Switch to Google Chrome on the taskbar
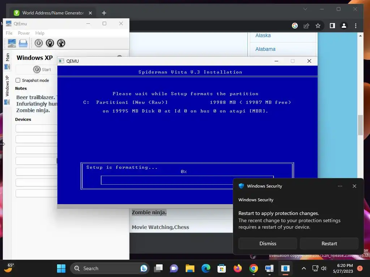Screen dimensions: 370x277 (x=253, y=268)
